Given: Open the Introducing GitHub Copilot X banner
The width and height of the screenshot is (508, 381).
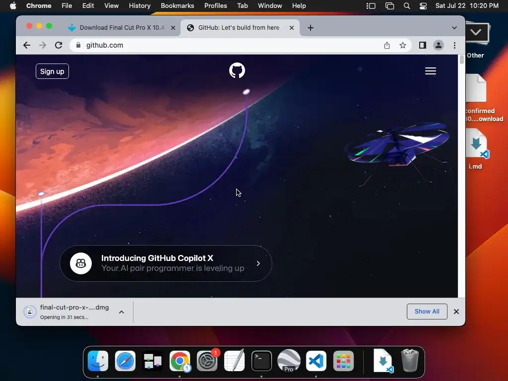Looking at the screenshot, I should tap(166, 263).
